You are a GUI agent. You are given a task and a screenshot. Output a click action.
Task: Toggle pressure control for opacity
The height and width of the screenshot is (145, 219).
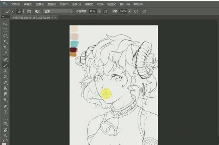point(106,11)
